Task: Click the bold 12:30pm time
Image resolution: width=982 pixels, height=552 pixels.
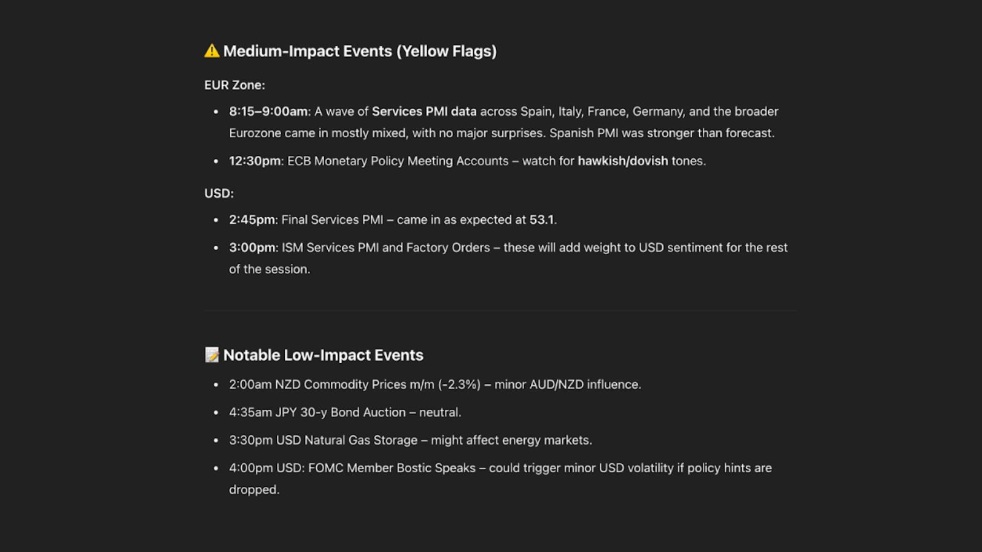Action: 255,161
